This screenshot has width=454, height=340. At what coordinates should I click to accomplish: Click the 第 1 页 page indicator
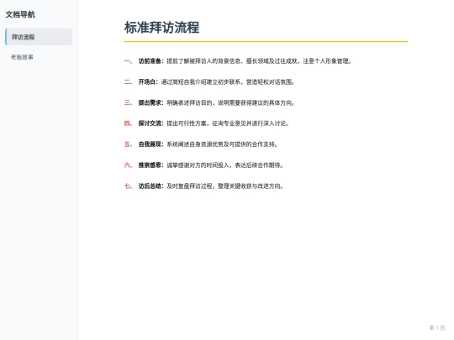437,327
